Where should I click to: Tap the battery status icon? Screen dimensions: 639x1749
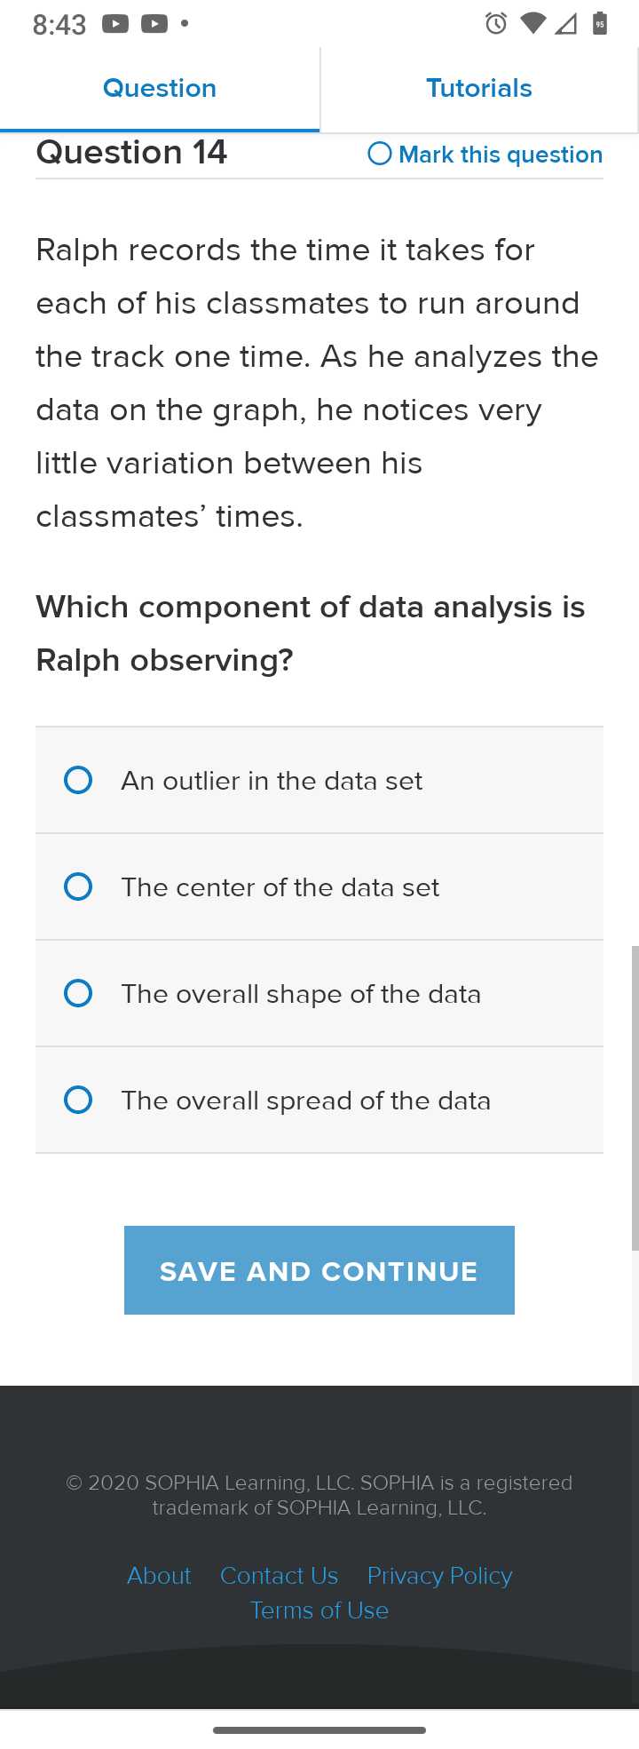point(600,24)
